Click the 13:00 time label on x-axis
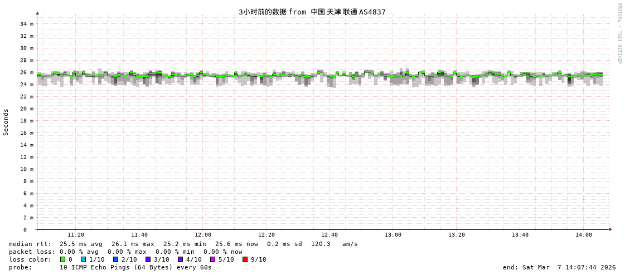 pyautogui.click(x=393, y=235)
